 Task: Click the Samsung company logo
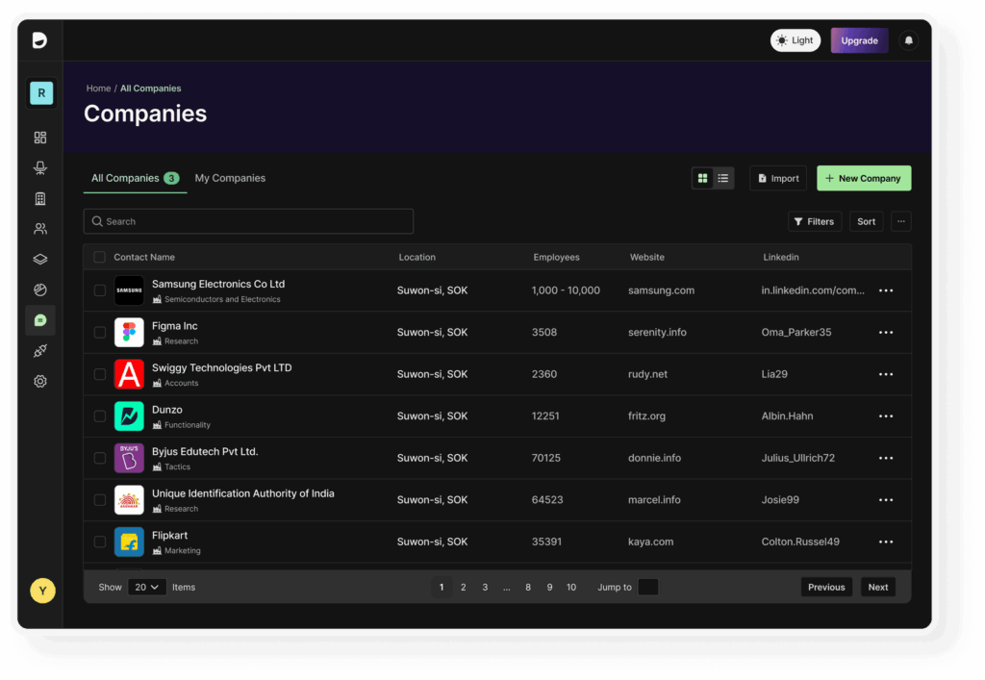[x=129, y=290]
